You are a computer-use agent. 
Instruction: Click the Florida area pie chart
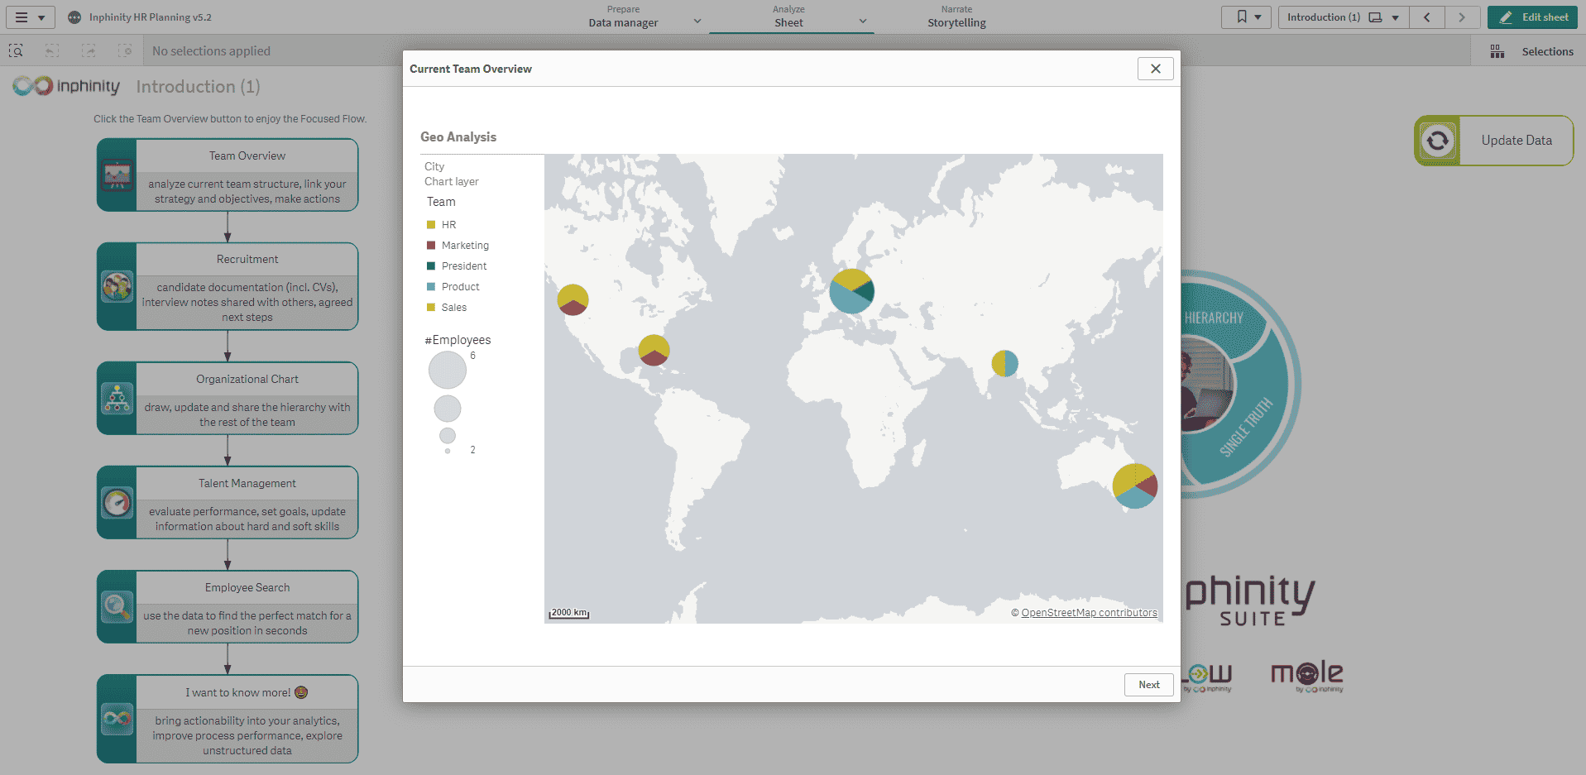pos(654,350)
